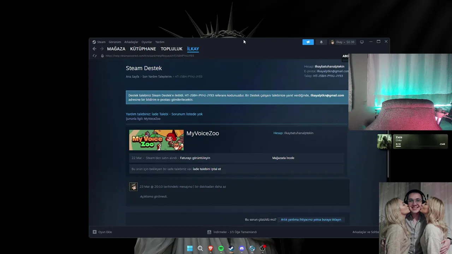Click the ilkayalptkn@gmail.com address in the notice

point(327,95)
